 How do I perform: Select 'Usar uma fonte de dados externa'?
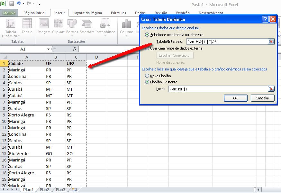pyautogui.click(x=147, y=48)
